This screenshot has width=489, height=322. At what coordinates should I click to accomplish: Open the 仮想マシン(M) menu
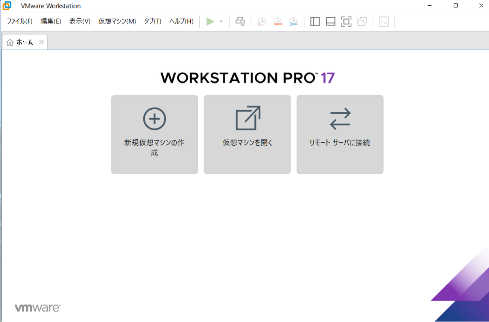[x=117, y=21]
